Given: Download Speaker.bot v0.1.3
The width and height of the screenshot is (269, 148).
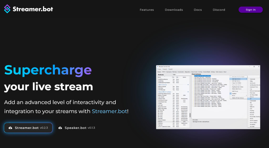Looking at the screenshot, I should point(76,128).
